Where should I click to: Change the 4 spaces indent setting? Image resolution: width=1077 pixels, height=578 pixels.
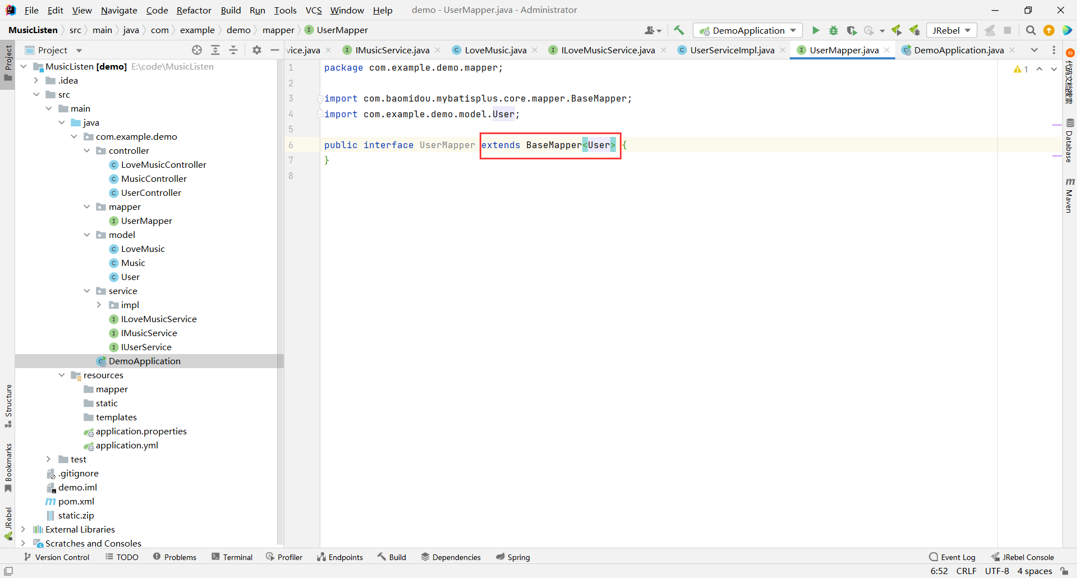[x=1035, y=571]
